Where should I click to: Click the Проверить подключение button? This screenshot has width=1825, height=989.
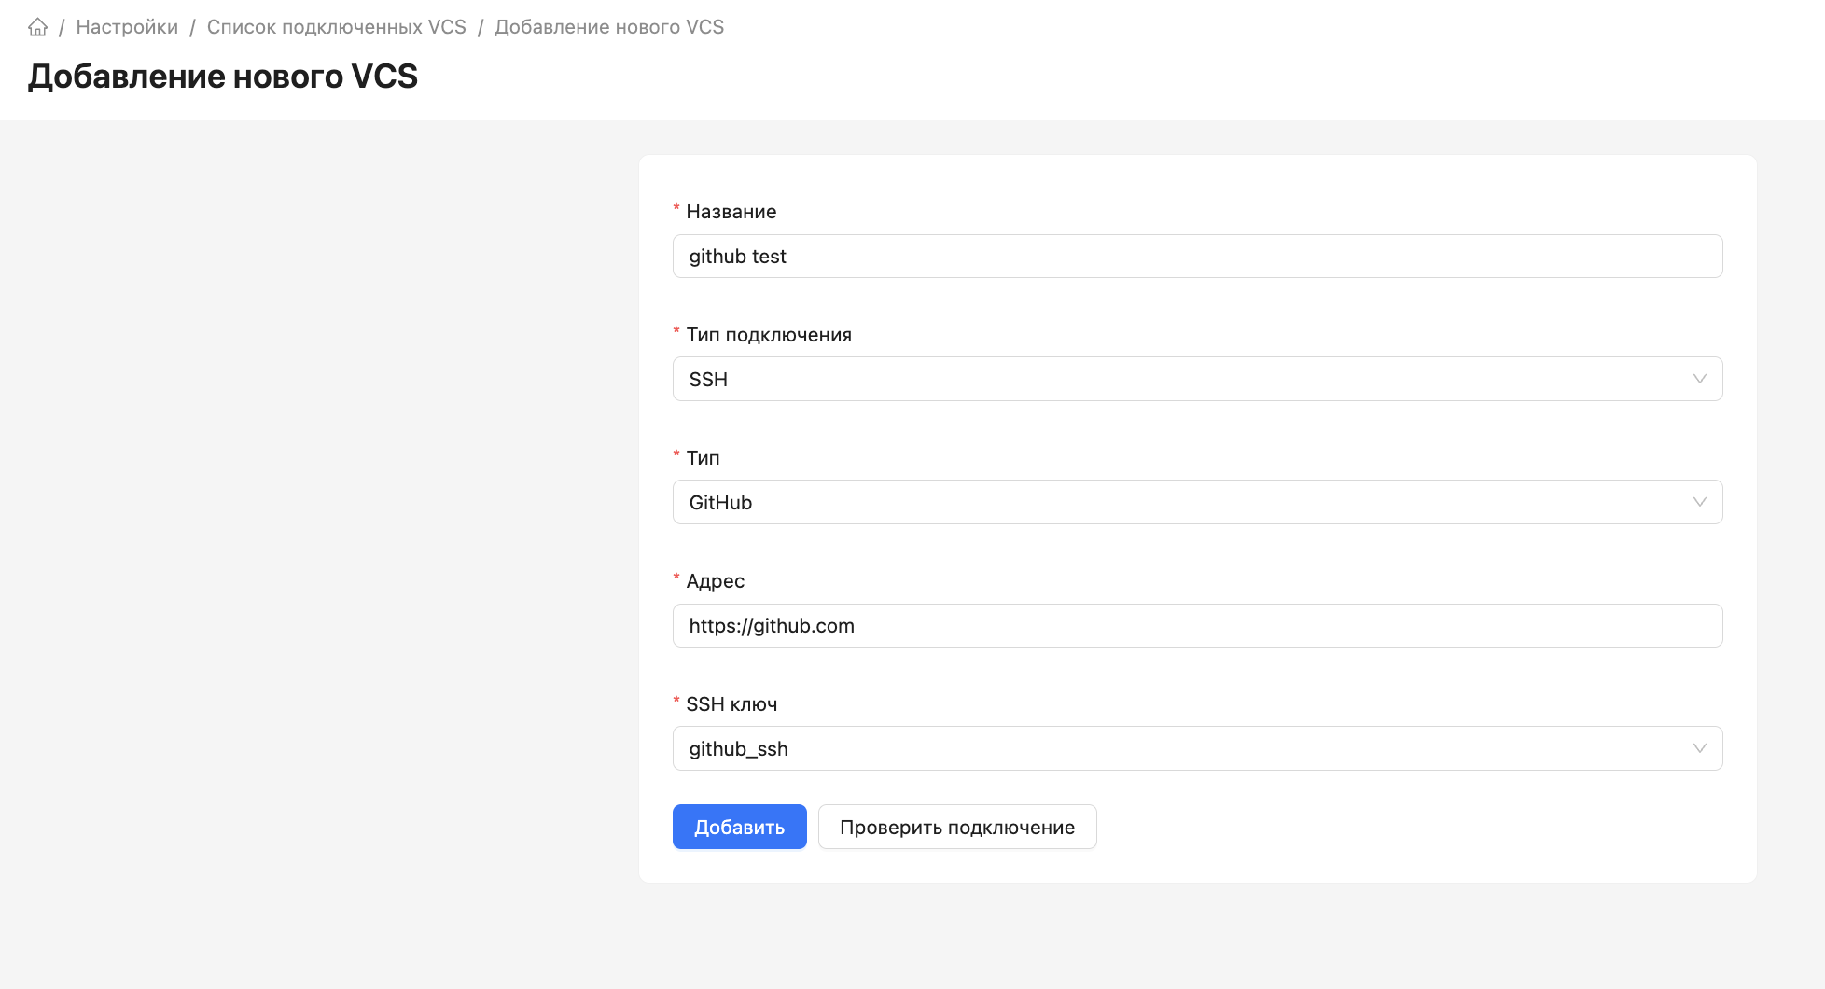(x=957, y=827)
